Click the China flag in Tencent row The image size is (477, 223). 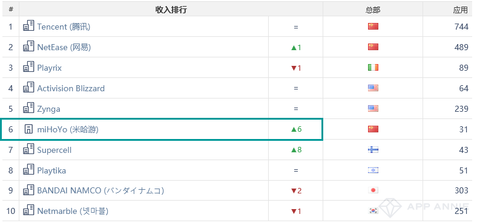(x=373, y=27)
